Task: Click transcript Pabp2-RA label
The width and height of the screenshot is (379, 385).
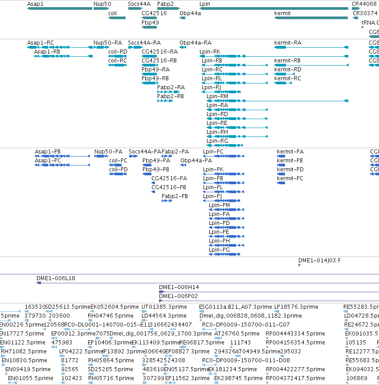Action: (x=171, y=87)
